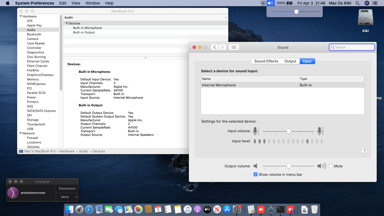The height and width of the screenshot is (216, 384).
Task: Click the Input volume slider knob
Action: click(x=289, y=131)
